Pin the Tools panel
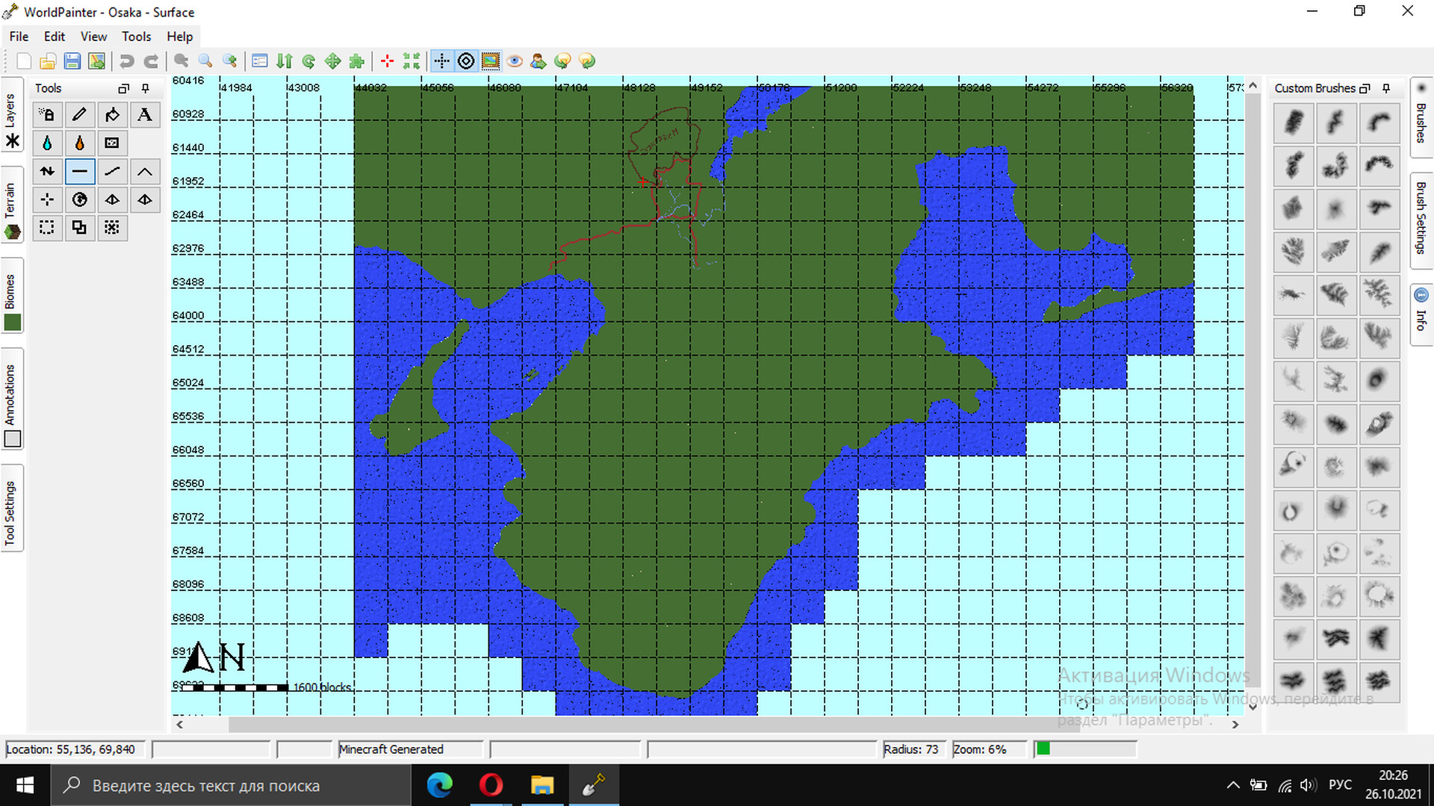This screenshot has width=1434, height=806. [145, 88]
